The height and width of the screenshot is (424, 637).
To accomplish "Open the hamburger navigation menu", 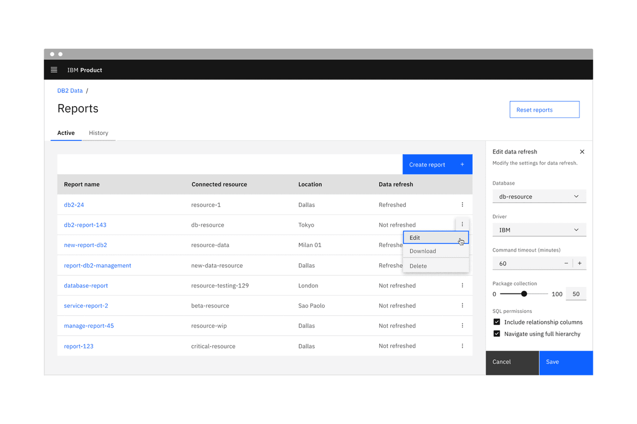I will pos(54,70).
